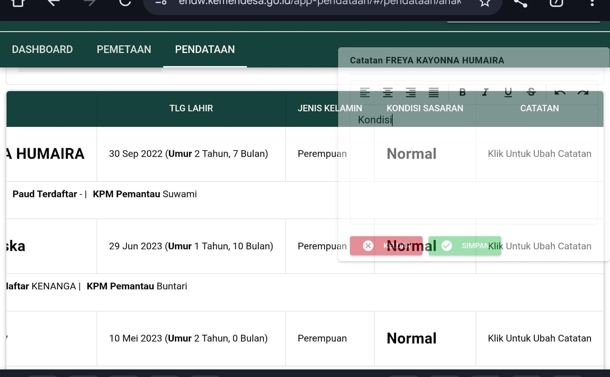The image size is (610, 377).
Task: Click birth date 10 Mei 2023 cell
Action: [188, 338]
